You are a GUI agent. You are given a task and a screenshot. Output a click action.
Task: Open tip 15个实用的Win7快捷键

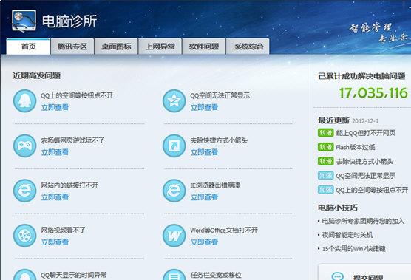click(x=353, y=249)
